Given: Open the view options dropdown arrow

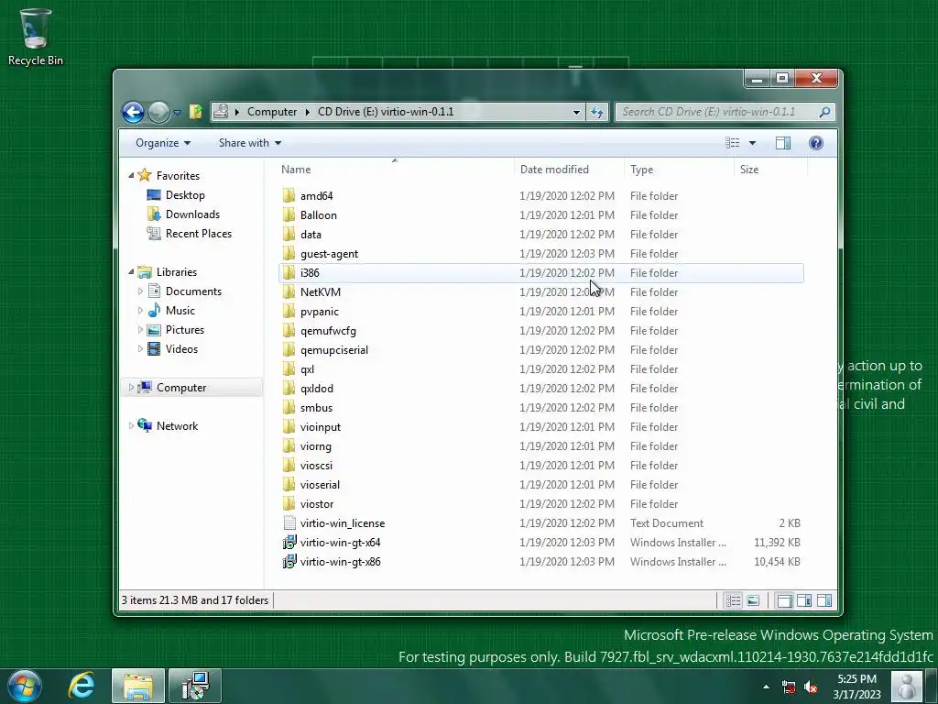Looking at the screenshot, I should pos(753,143).
